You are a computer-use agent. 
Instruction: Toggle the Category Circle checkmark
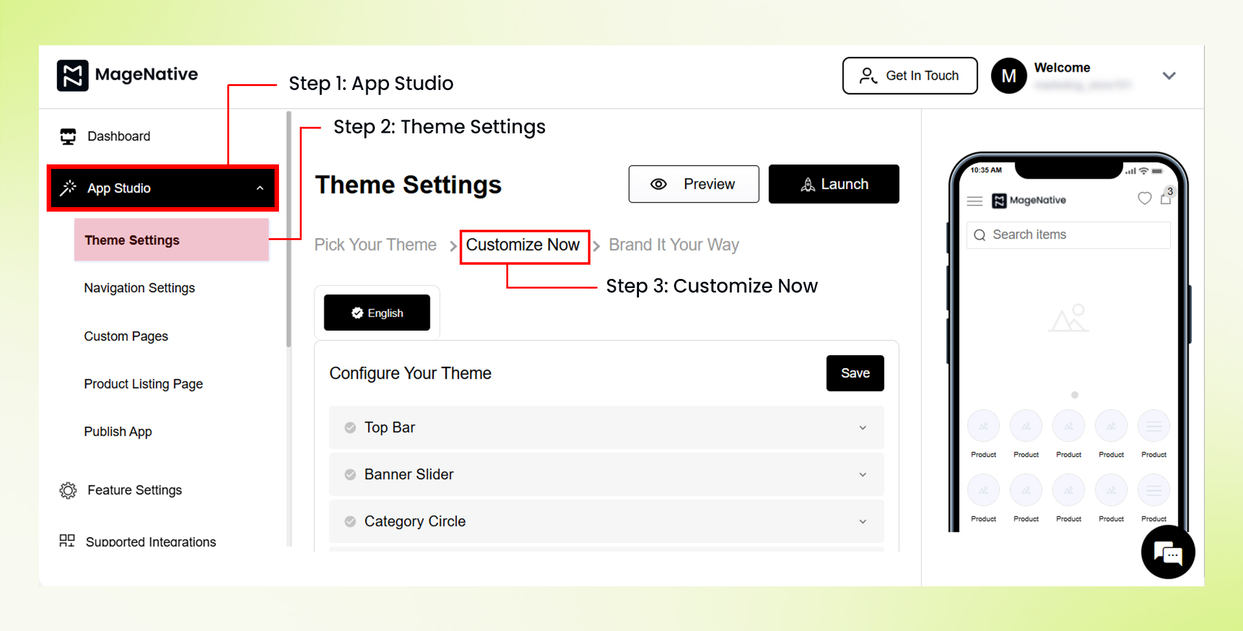pos(350,521)
